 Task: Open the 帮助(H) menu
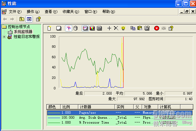(108, 12)
